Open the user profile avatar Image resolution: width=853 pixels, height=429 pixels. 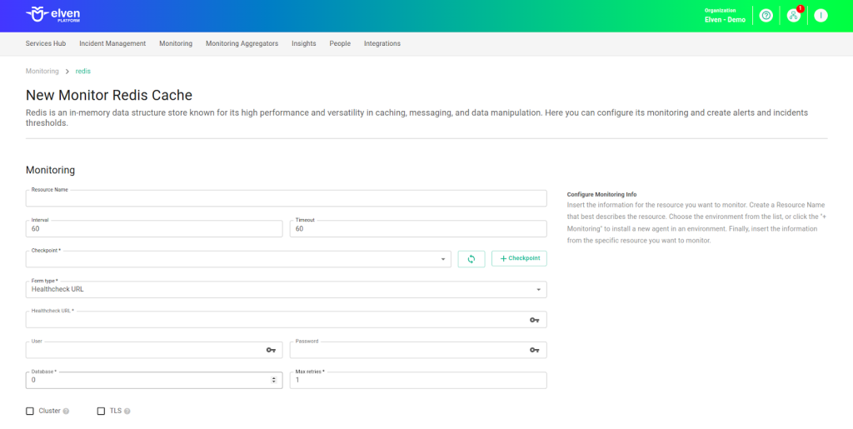tap(821, 16)
